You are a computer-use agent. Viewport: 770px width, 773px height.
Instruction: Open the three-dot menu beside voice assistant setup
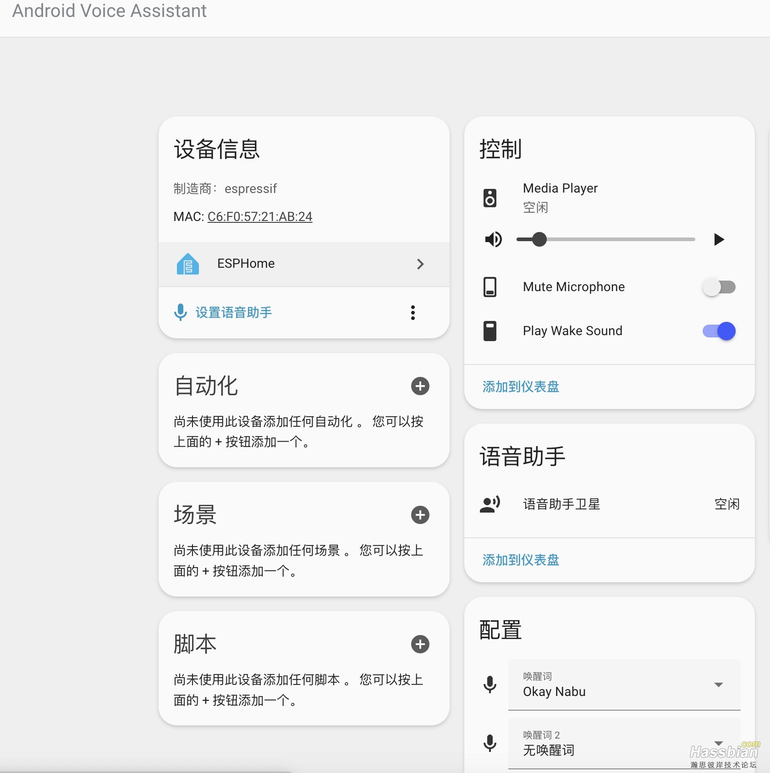click(x=412, y=313)
